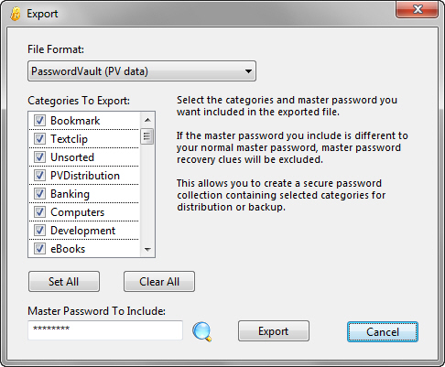Click the Export button
Image resolution: width=445 pixels, height=367 pixels.
click(x=274, y=331)
